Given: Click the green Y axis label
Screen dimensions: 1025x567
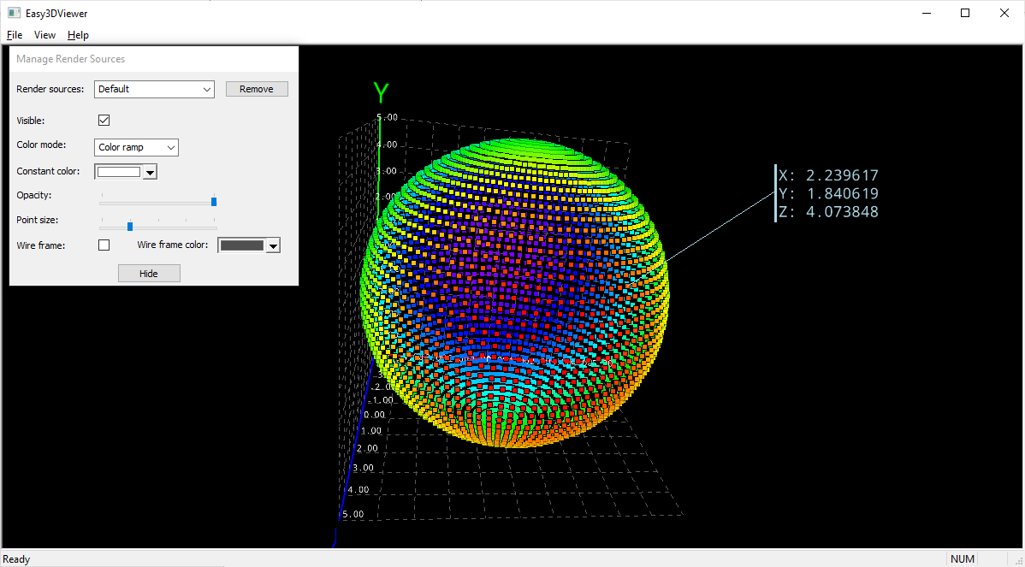Looking at the screenshot, I should coord(381,92).
